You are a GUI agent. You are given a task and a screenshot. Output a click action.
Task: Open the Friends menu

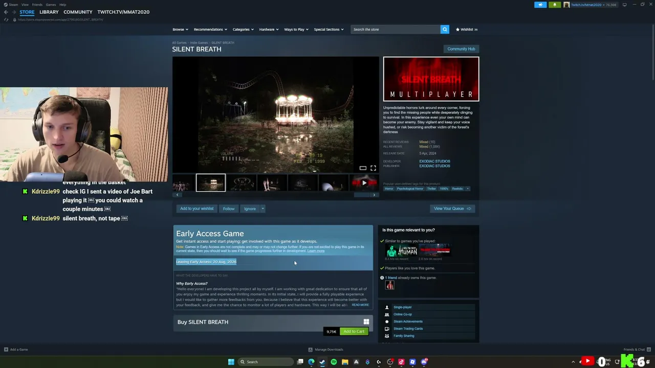[37, 5]
